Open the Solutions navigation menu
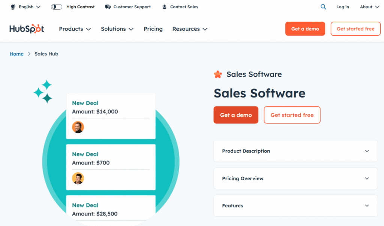384x226 pixels. point(117,29)
